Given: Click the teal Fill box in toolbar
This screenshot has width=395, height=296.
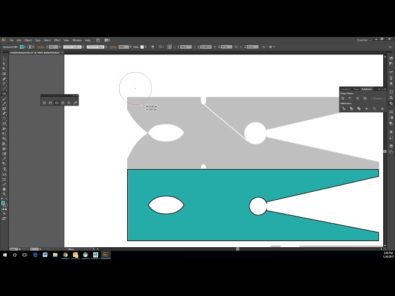Looking at the screenshot, I should tap(2, 203).
